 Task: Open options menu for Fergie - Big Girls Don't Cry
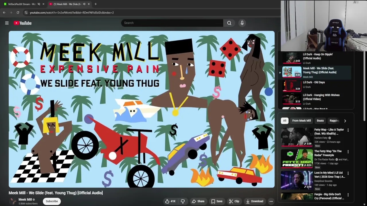(x=348, y=195)
